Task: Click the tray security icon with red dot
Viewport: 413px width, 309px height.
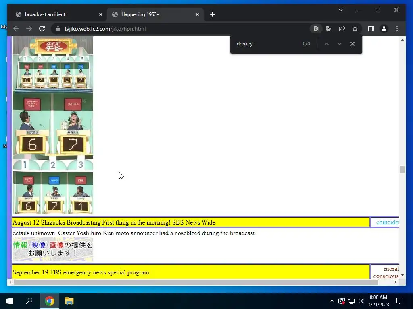Action: (x=342, y=301)
